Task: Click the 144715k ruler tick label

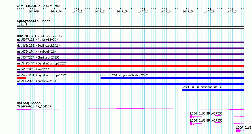Action: [166, 12]
